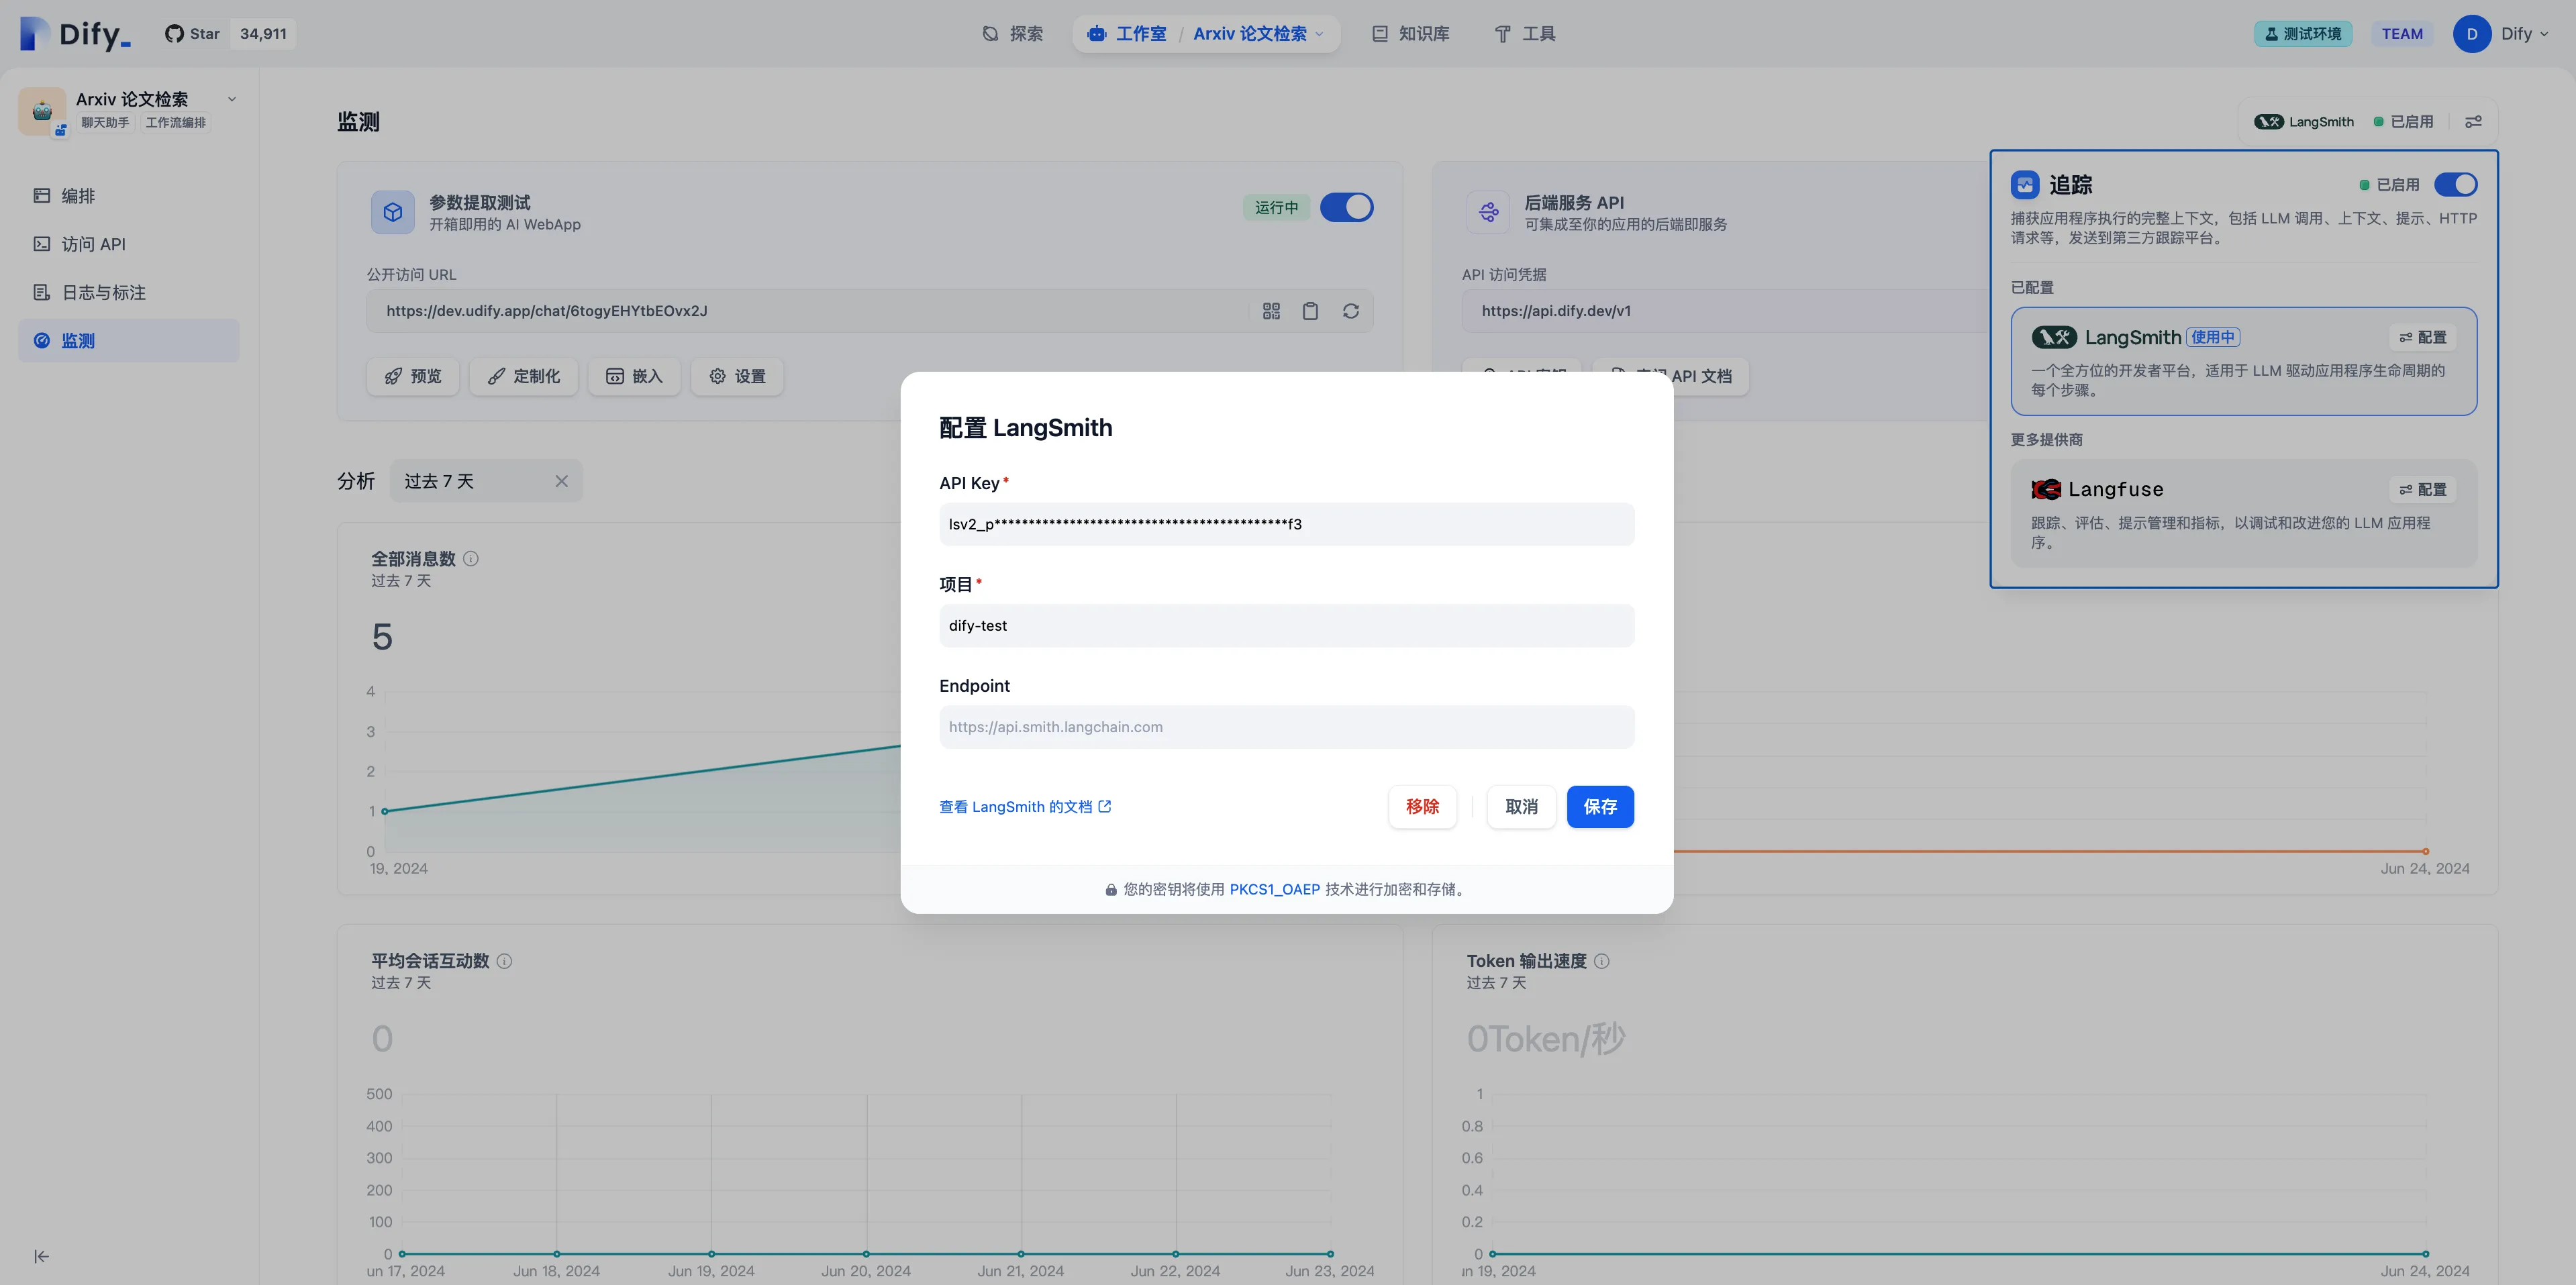Viewport: 2576px width, 1285px height.
Task: Click info icon beside Token 输出速度
Action: (x=1601, y=961)
